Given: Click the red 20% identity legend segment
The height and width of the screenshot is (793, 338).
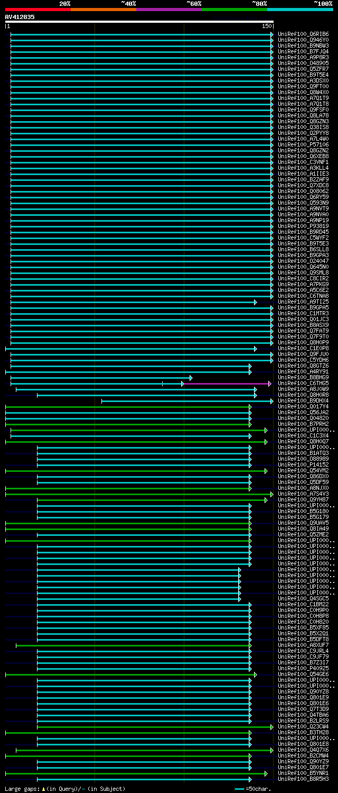Looking at the screenshot, I should pos(37,10).
